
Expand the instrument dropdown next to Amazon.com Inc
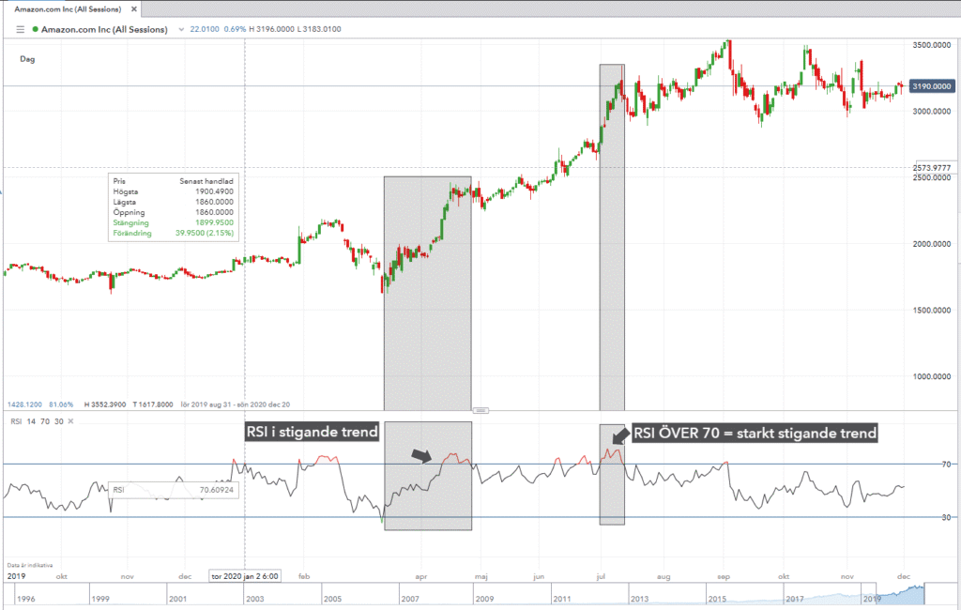click(x=181, y=29)
